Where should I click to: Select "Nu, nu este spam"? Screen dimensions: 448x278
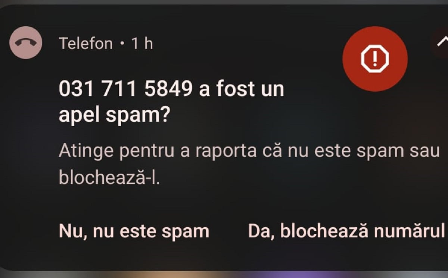tap(134, 231)
